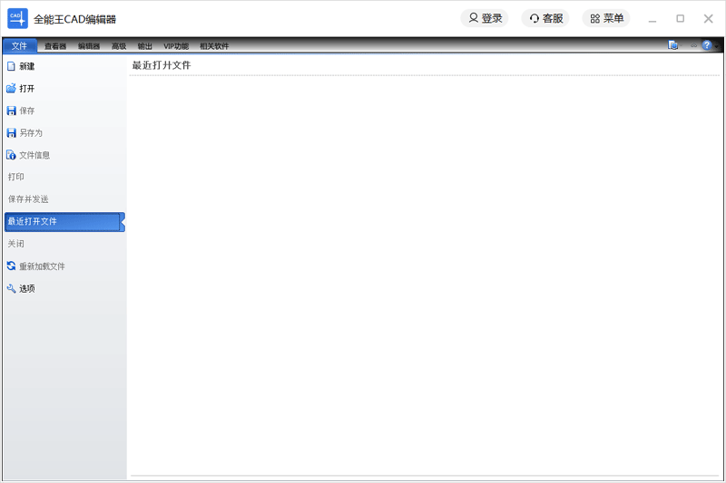The image size is (726, 483).
Task: Select 最近打开文件 in the sidebar
Action: pyautogui.click(x=62, y=222)
